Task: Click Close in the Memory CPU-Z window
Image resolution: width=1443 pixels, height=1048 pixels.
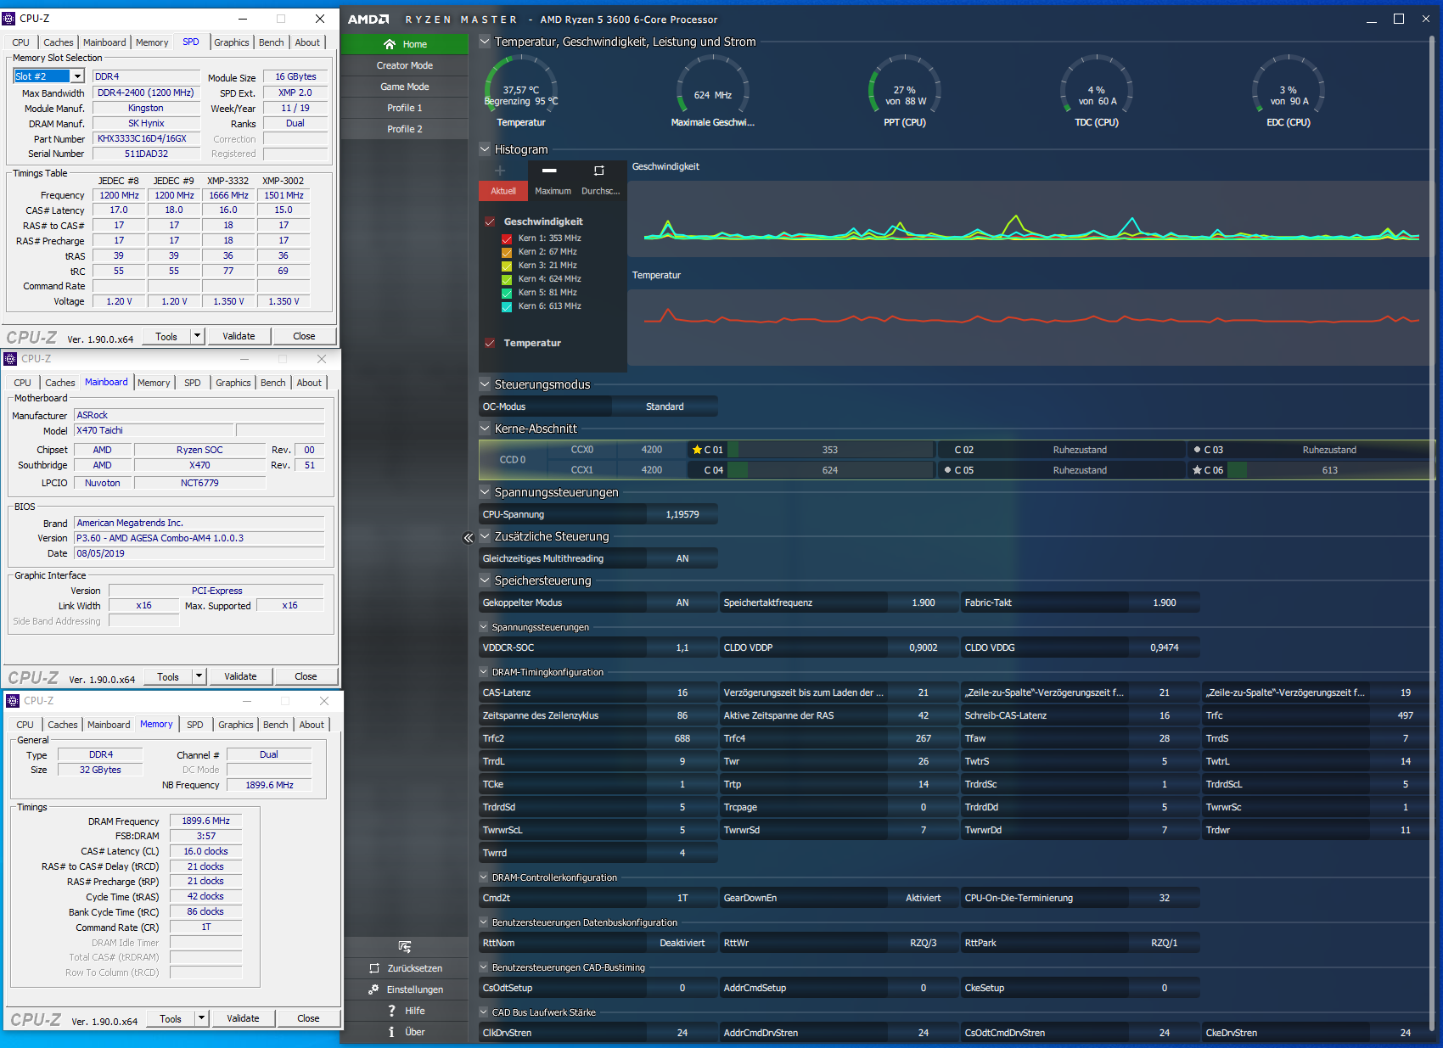Action: click(x=308, y=1018)
